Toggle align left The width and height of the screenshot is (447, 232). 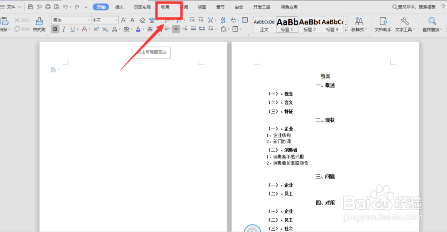(x=167, y=29)
